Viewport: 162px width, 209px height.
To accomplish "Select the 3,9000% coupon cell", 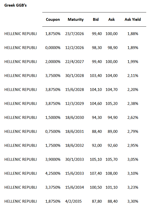I will (x=53, y=159).
